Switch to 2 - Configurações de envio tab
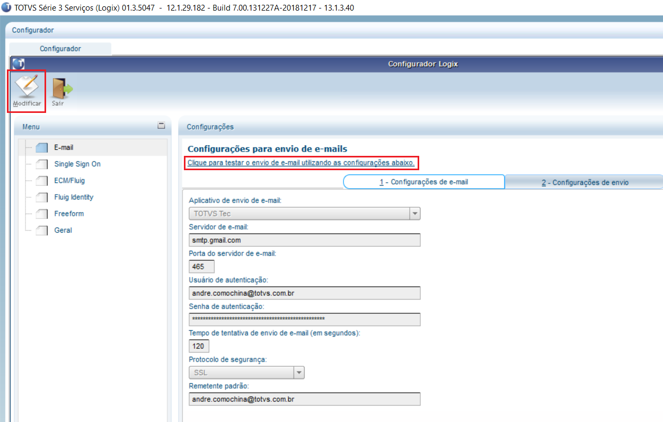The height and width of the screenshot is (422, 663). pos(584,182)
